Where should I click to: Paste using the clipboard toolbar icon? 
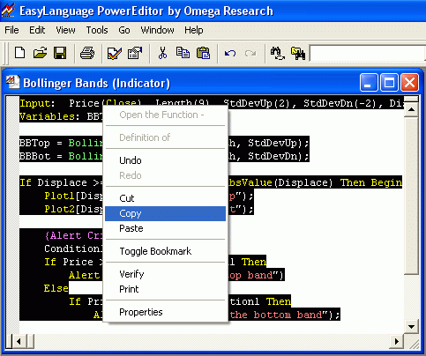[x=203, y=53]
